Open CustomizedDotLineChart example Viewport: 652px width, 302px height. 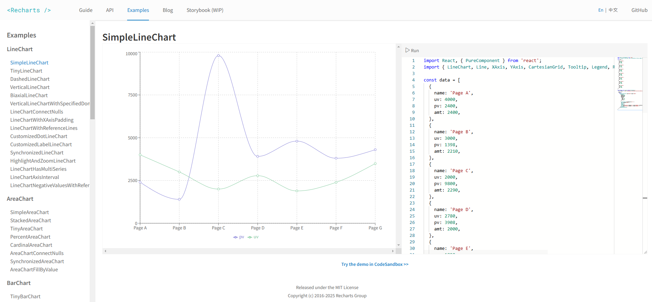39,136
